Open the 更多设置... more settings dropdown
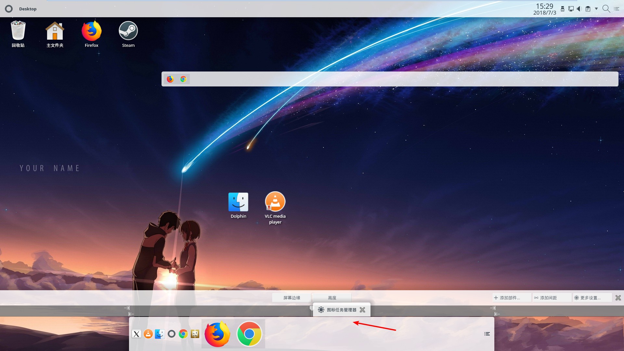Viewport: 624px width, 351px height. point(592,298)
